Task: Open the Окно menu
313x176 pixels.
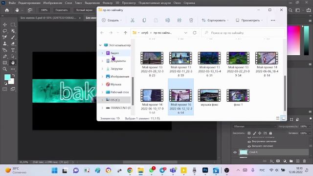Action: [177, 3]
